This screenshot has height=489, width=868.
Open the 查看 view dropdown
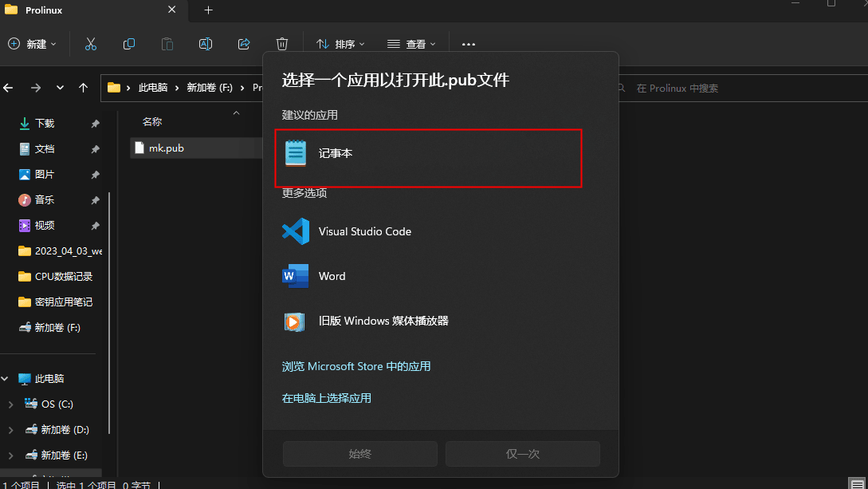(x=411, y=45)
